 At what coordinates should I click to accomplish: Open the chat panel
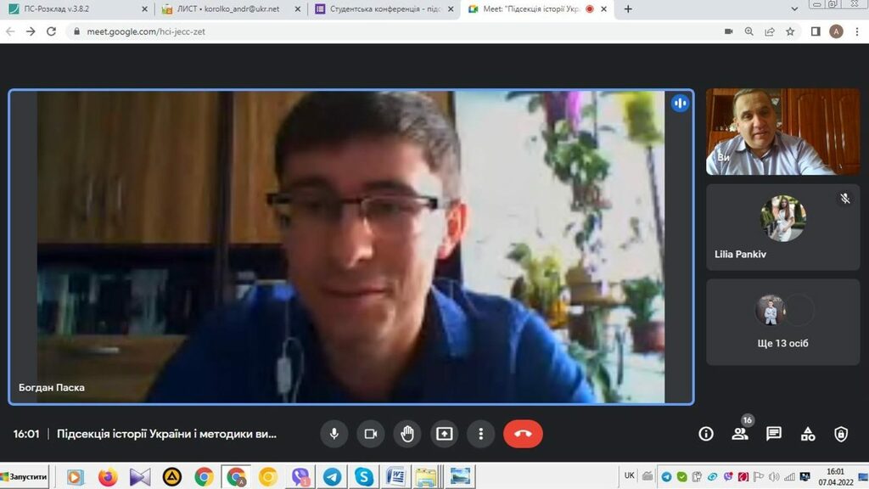coord(774,434)
